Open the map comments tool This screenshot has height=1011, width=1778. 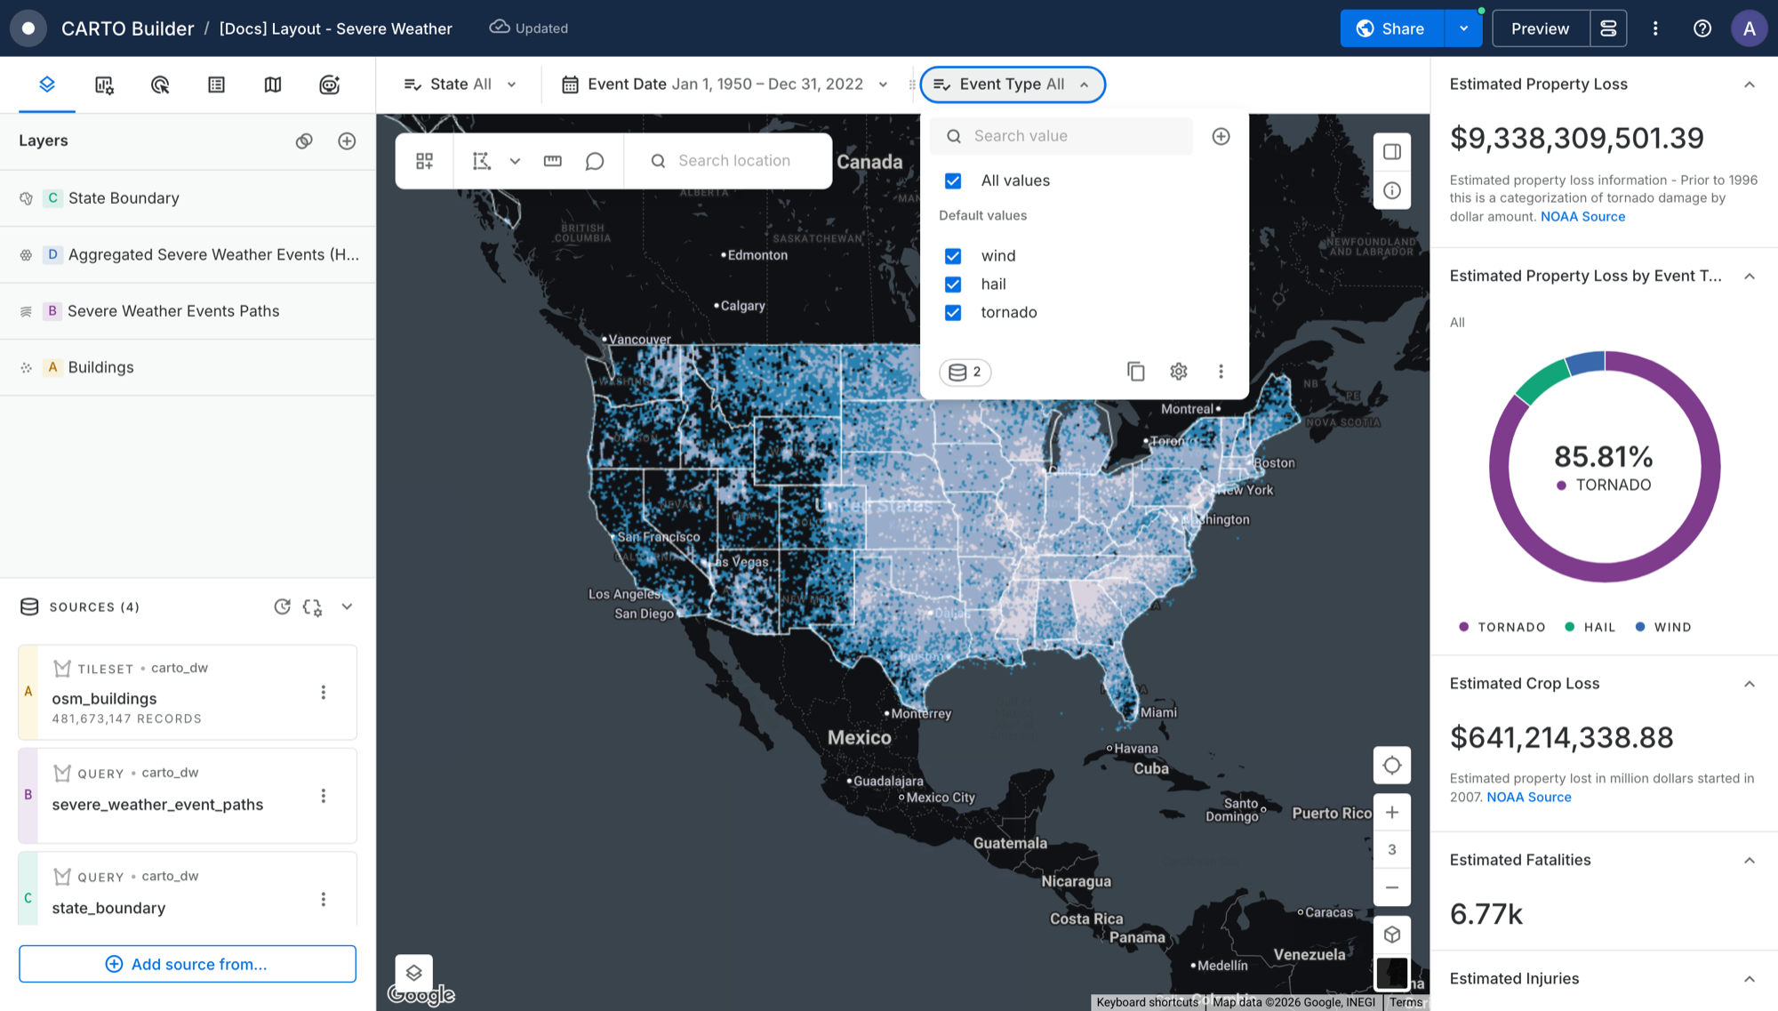pyautogui.click(x=595, y=161)
